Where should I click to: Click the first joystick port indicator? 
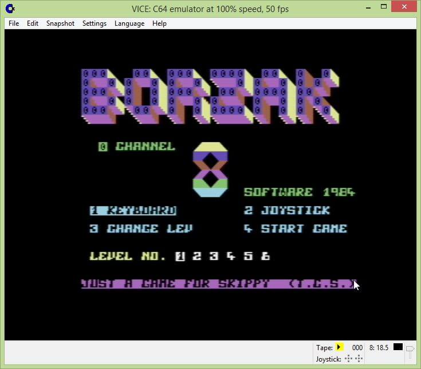[x=348, y=359]
